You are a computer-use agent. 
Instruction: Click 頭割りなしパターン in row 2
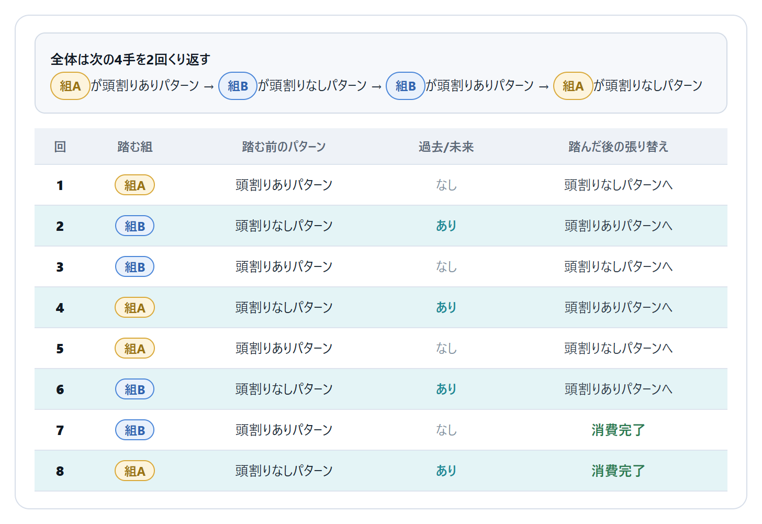click(x=284, y=226)
